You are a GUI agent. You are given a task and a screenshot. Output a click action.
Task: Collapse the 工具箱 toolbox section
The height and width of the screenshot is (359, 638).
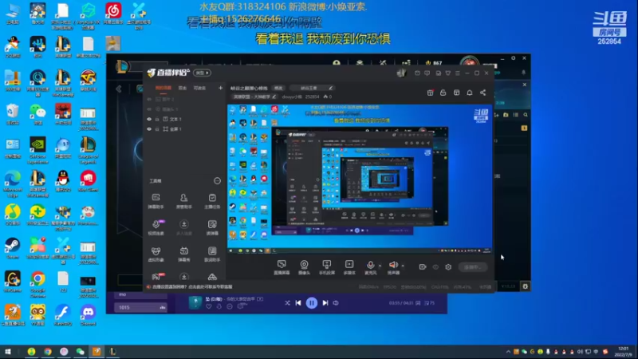pos(217,181)
